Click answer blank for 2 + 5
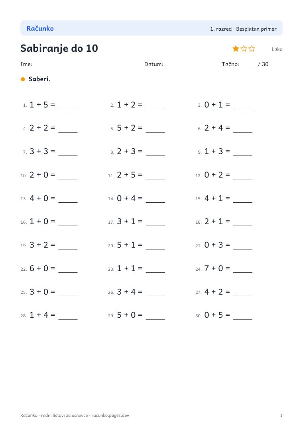The height and width of the screenshot is (428, 303). click(155, 176)
